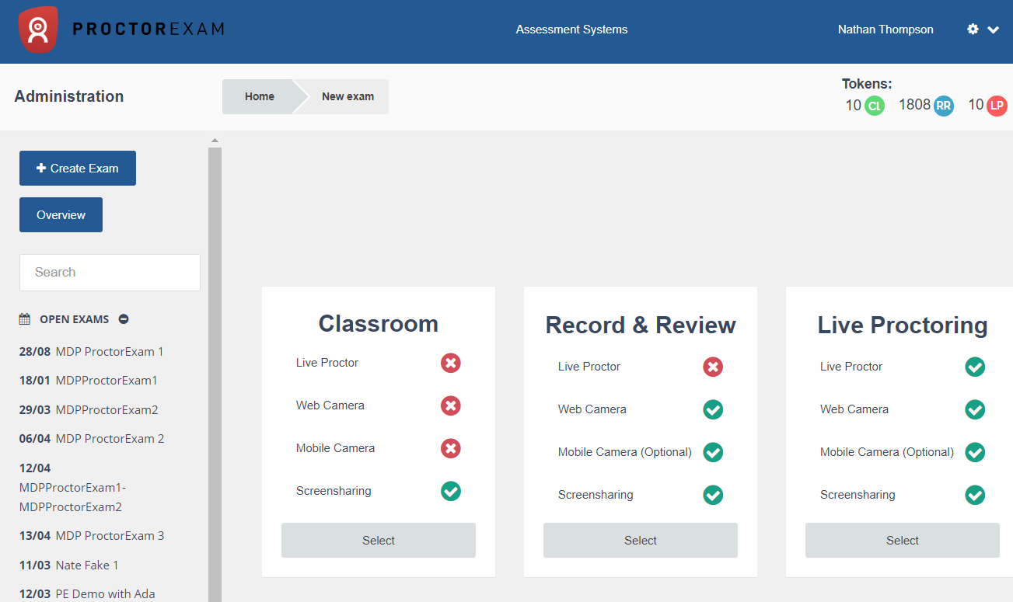Click the calendar icon beside Open Exams
The width and height of the screenshot is (1013, 602).
[25, 319]
